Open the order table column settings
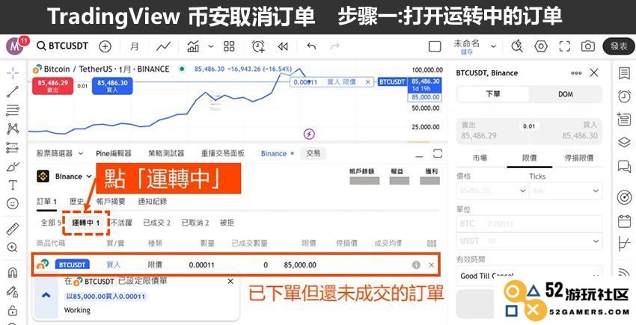636x325 pixels. coord(432,244)
